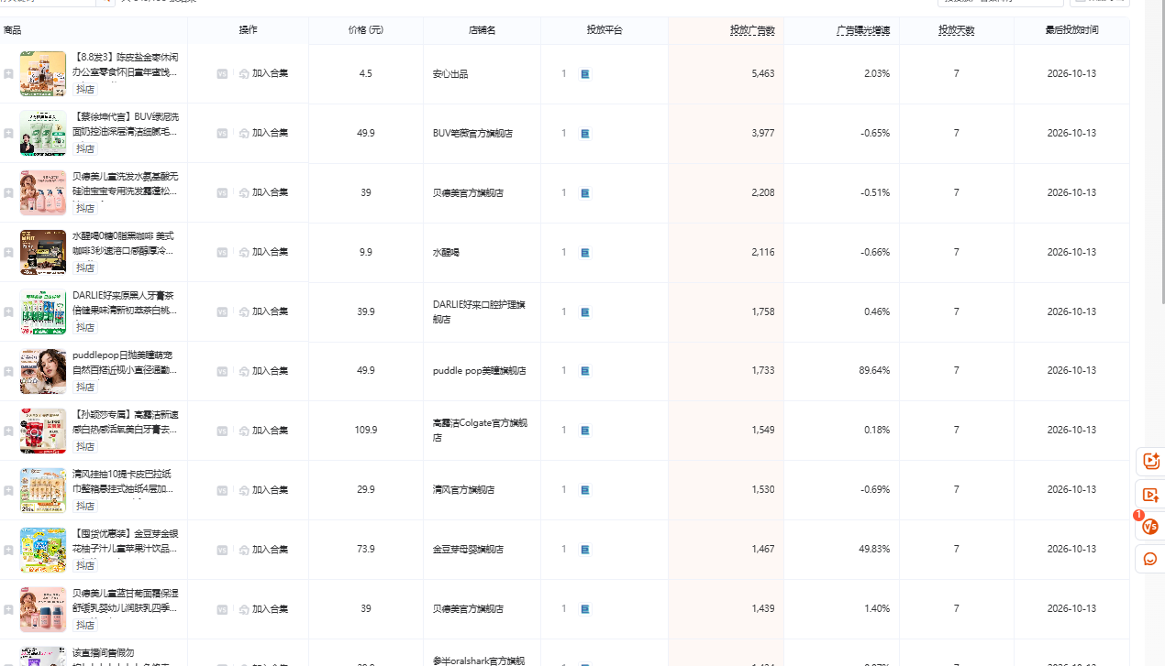The width and height of the screenshot is (1165, 666).
Task: Select the ad count value 2,116
Action: point(763,252)
